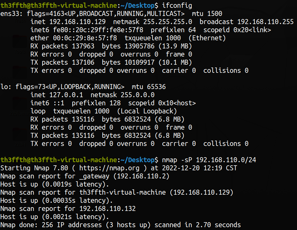Screen dimensions: 297x230
Task: Click the '3 hosts up' summary
Action: [128, 225]
